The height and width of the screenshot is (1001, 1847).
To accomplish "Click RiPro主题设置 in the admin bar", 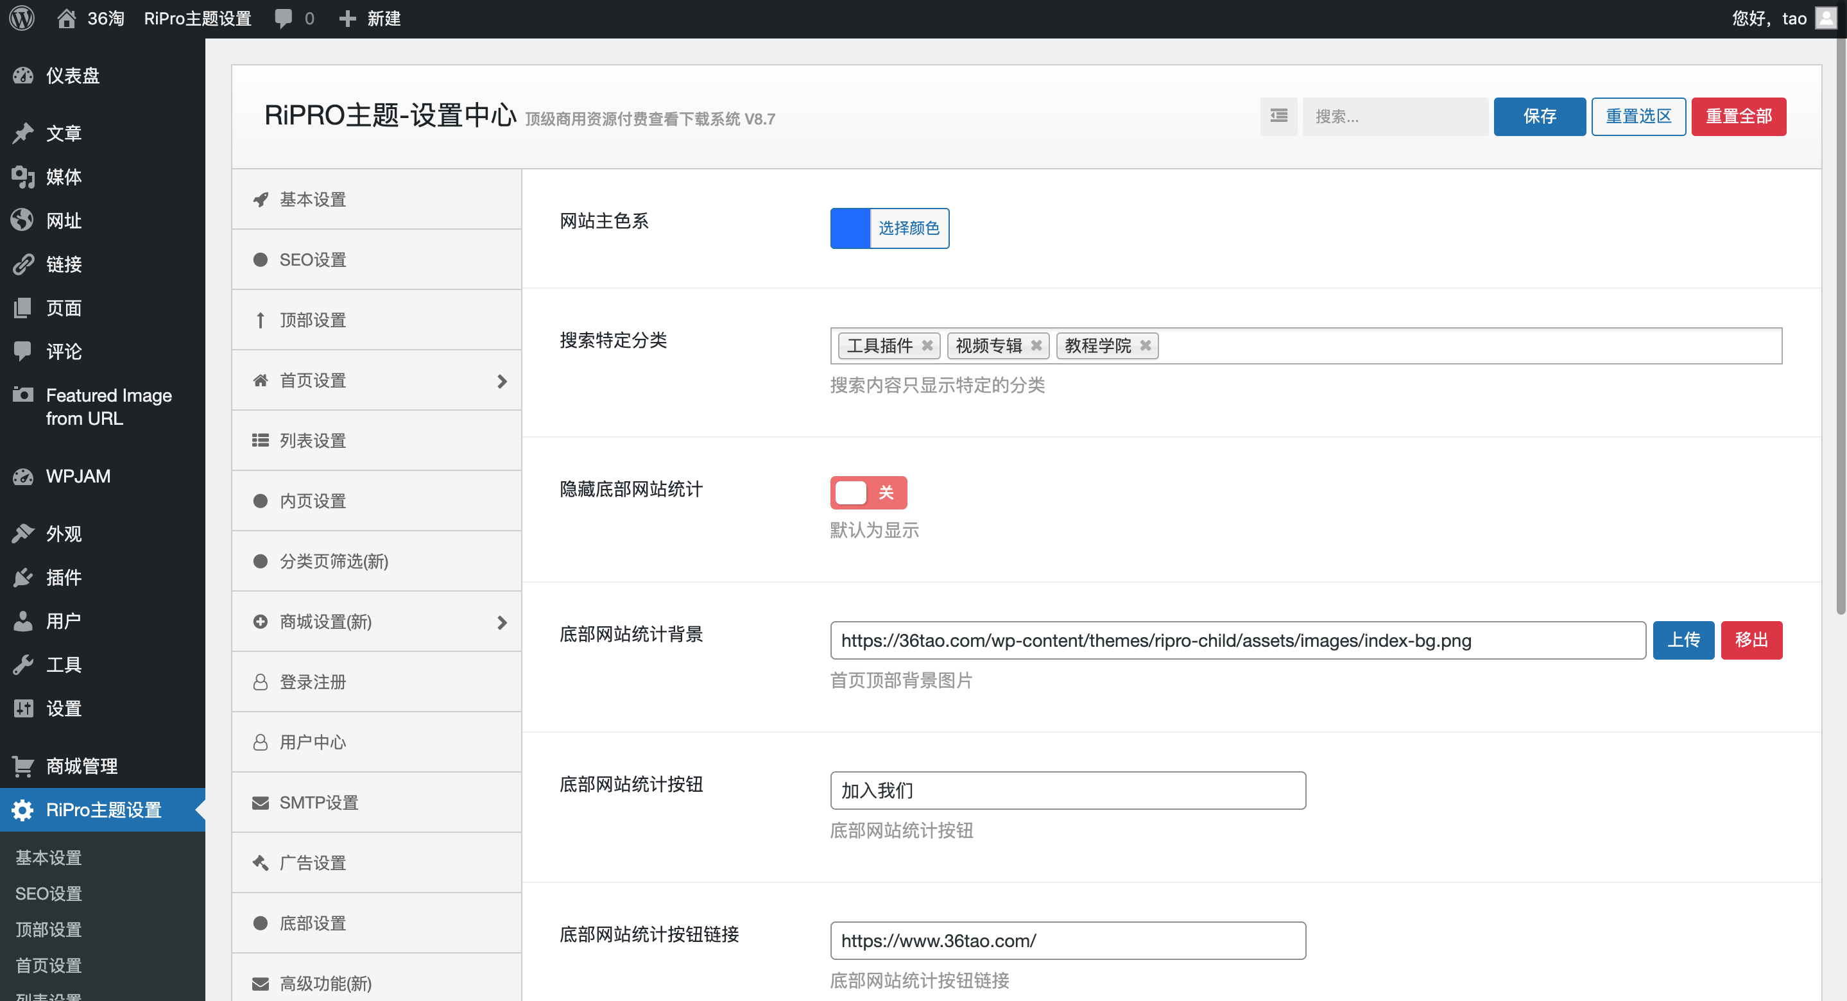I will (197, 19).
